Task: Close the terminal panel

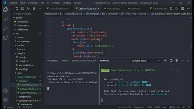Action: click(188, 61)
